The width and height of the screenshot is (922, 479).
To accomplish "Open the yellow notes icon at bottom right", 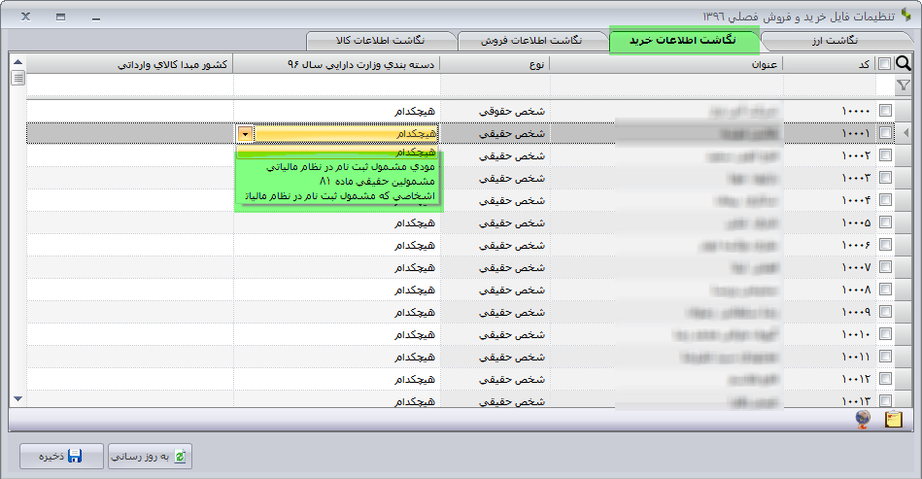I will (x=893, y=419).
